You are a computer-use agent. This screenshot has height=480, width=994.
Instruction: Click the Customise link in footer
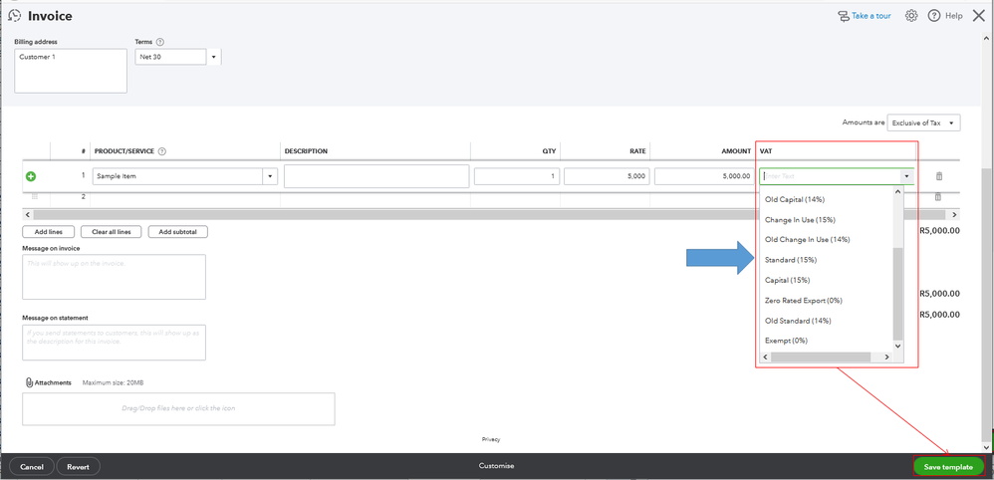(496, 465)
